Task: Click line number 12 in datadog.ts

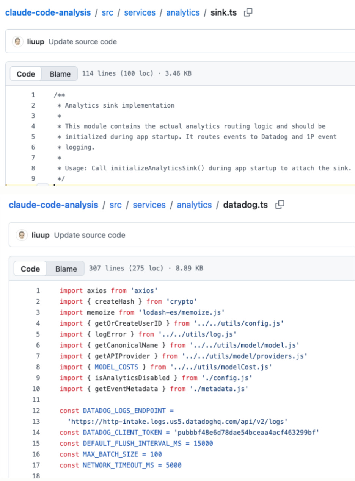Action: point(36,411)
